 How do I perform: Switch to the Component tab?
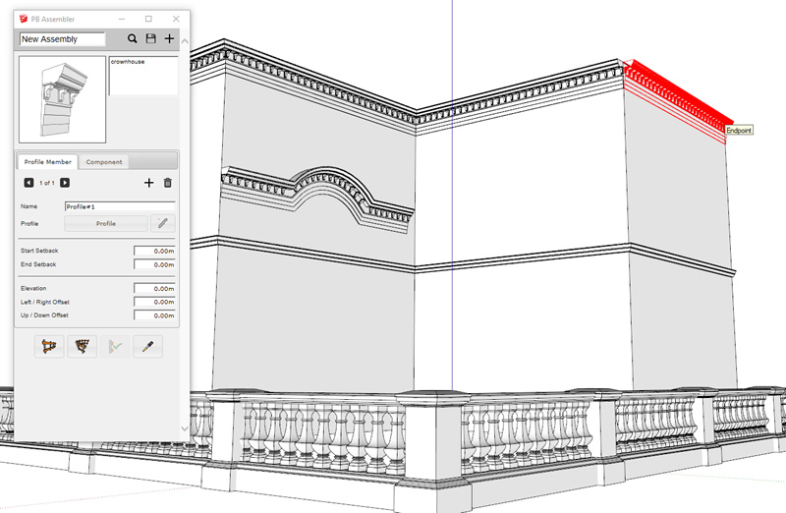[104, 162]
